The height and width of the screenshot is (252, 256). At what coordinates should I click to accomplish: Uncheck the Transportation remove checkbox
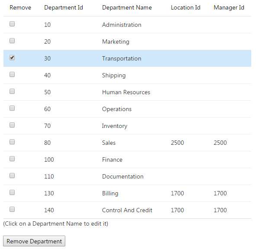pyautogui.click(x=12, y=57)
